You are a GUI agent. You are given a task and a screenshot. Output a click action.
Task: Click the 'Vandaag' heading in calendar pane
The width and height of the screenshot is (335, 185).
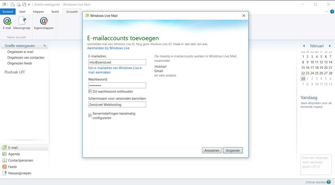309,98
